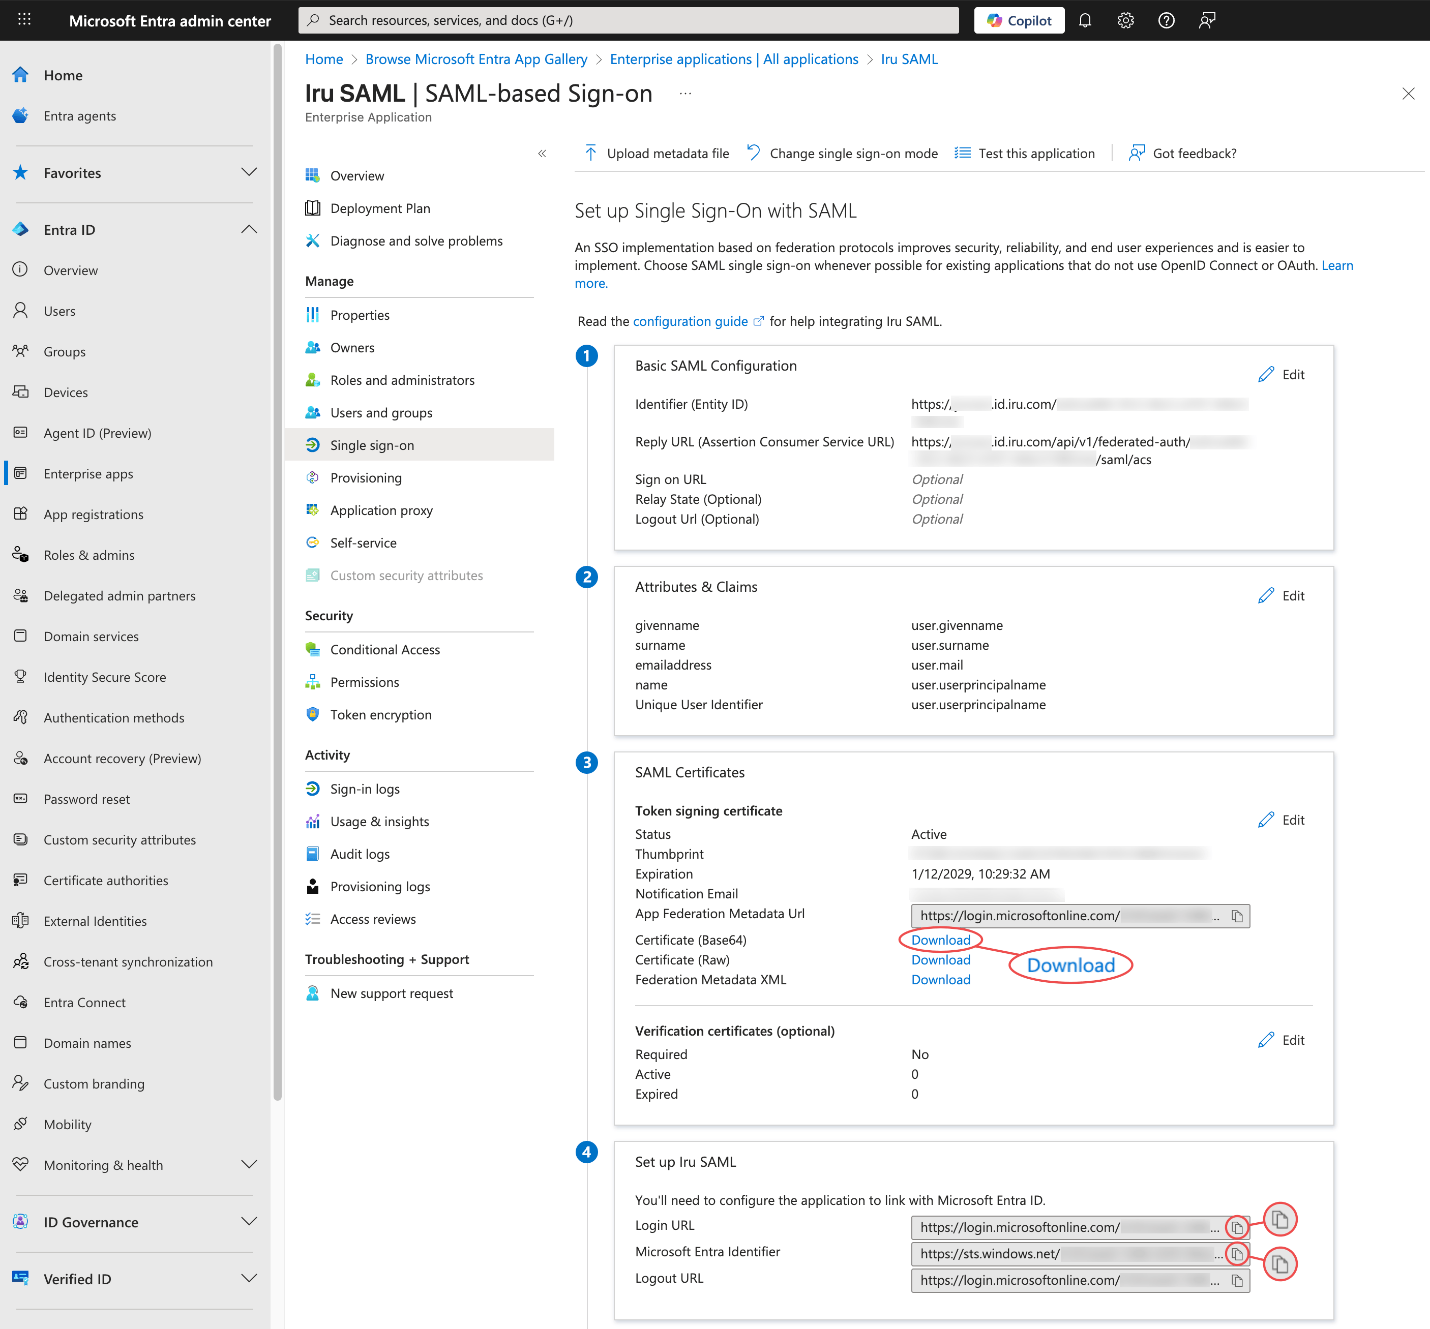1430x1329 pixels.
Task: Click Home in the breadcrumb
Action: point(324,59)
